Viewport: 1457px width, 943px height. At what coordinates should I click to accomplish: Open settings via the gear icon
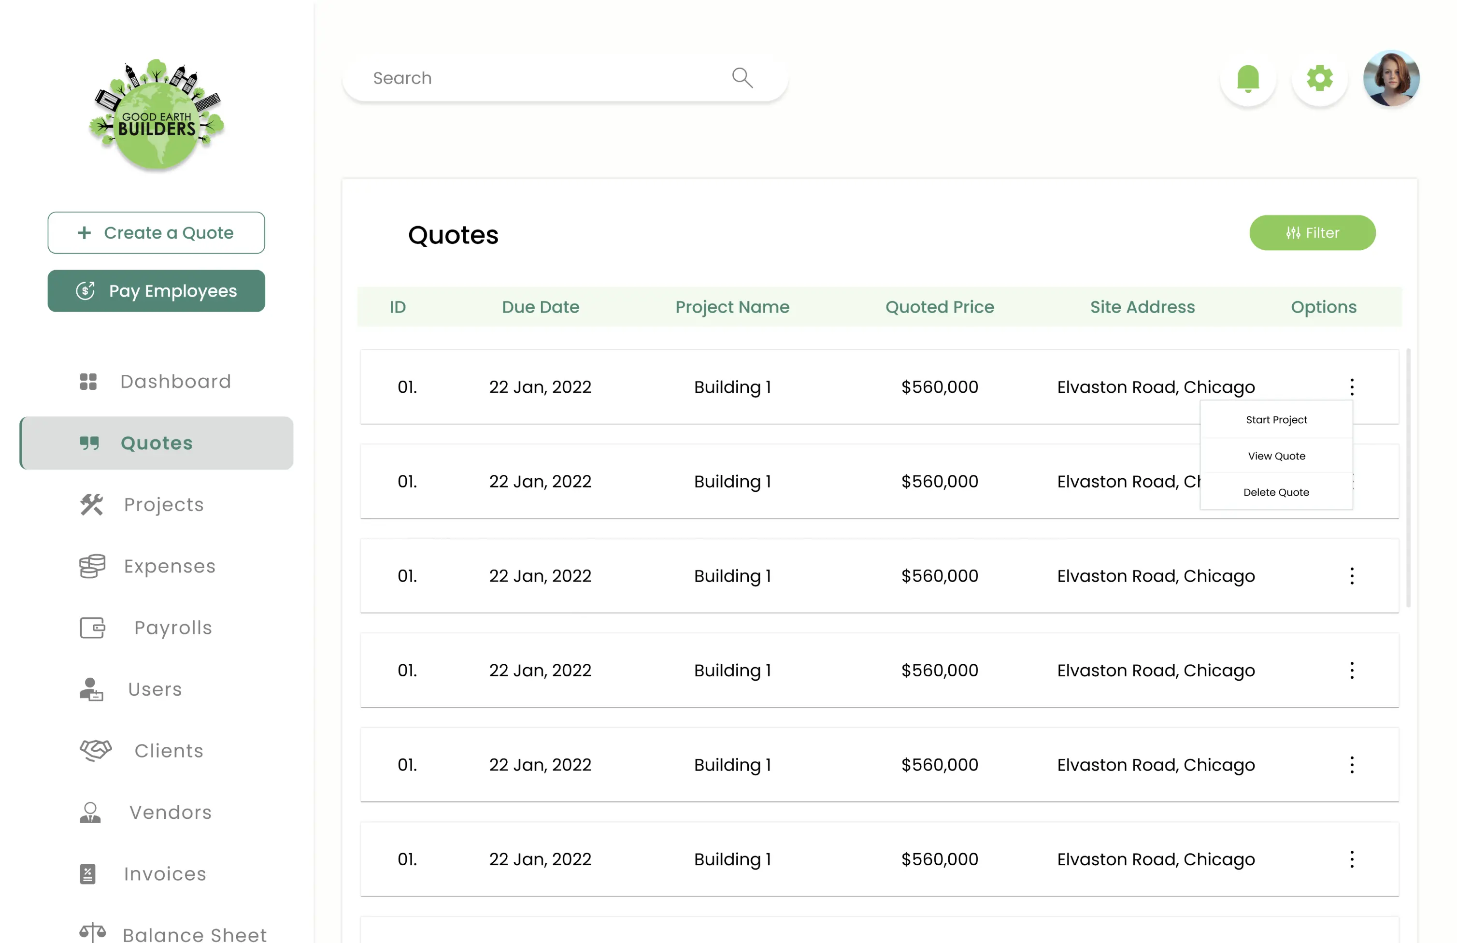coord(1319,78)
